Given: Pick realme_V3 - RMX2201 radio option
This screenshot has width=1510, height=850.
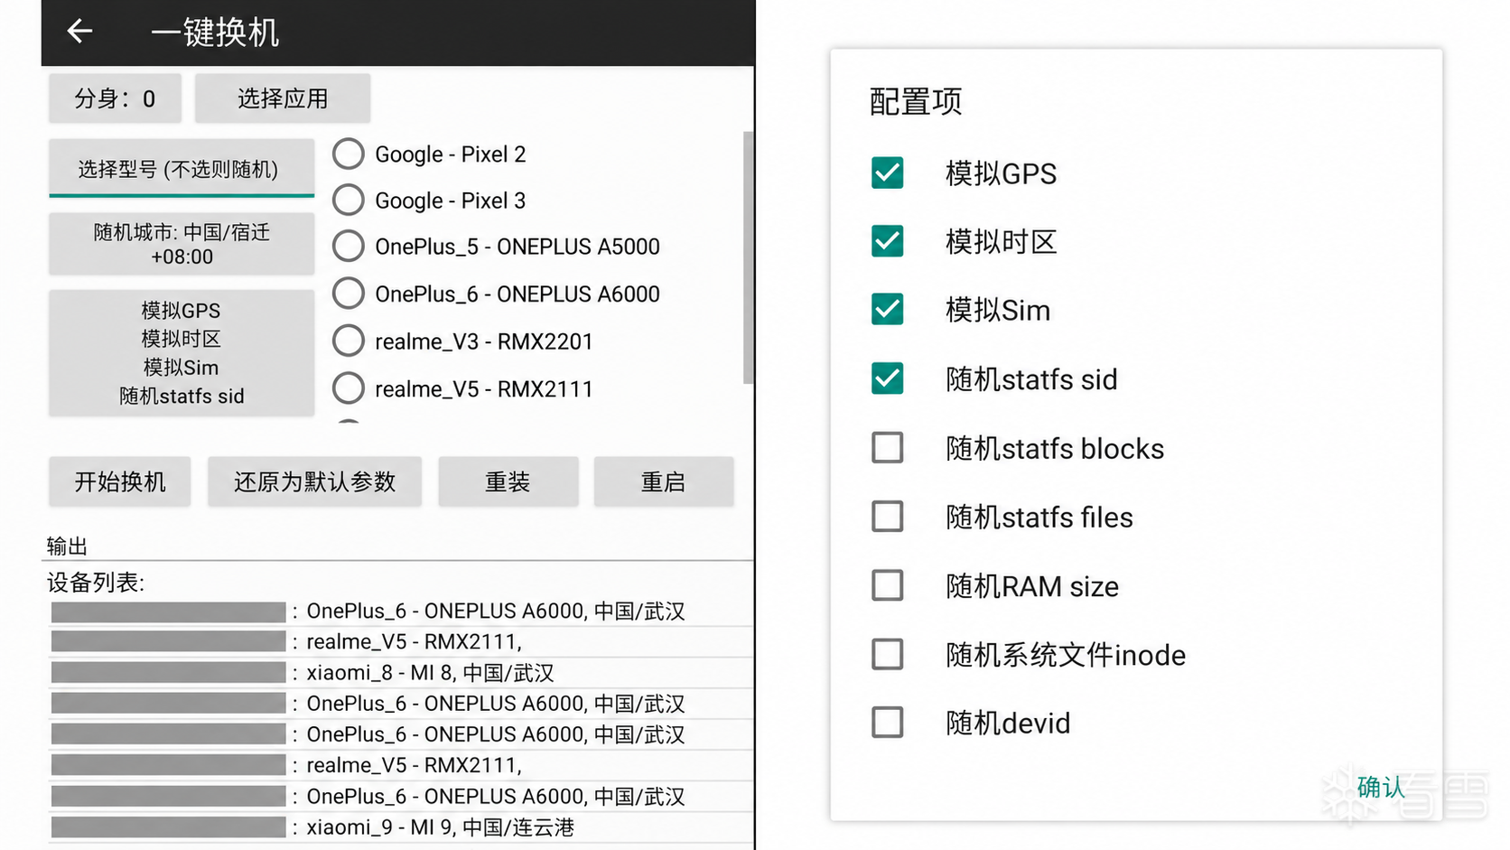Looking at the screenshot, I should (349, 341).
